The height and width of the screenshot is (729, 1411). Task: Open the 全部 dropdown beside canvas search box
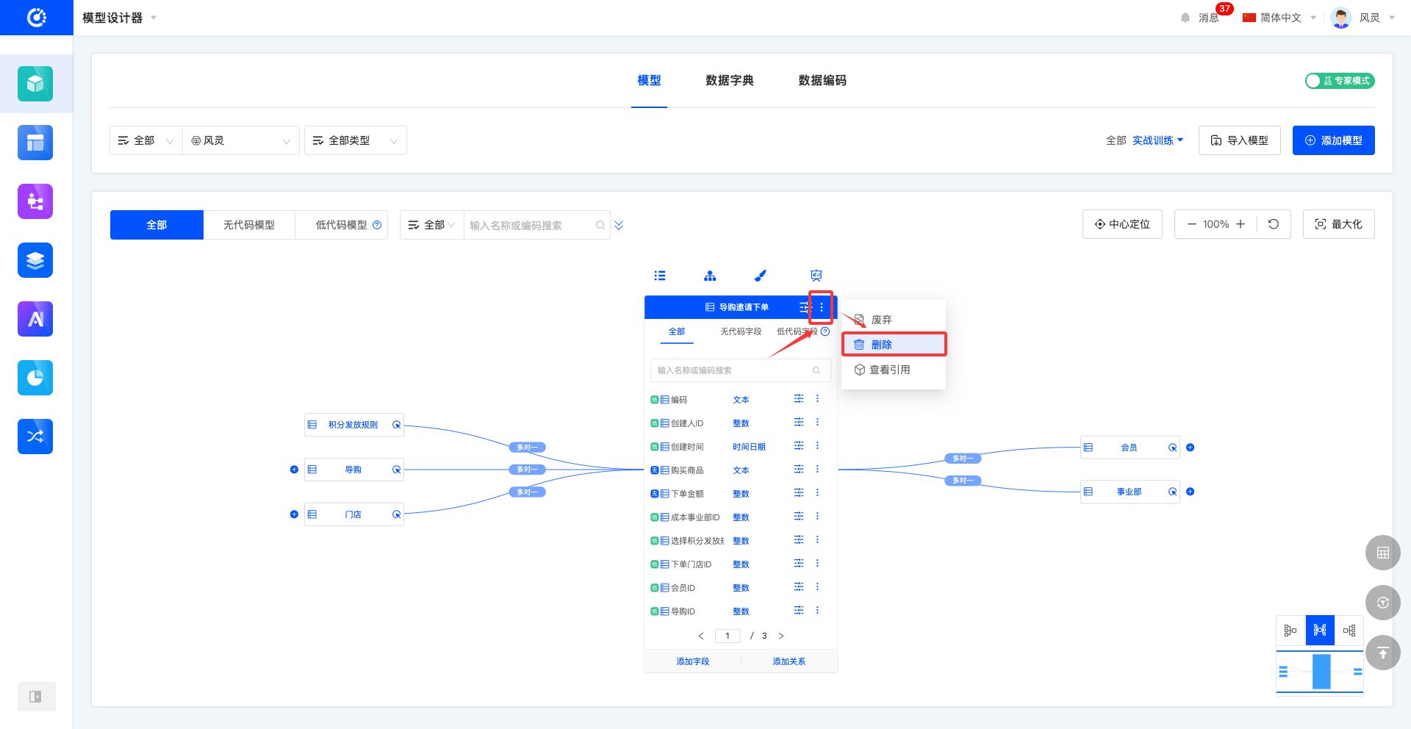tap(432, 225)
